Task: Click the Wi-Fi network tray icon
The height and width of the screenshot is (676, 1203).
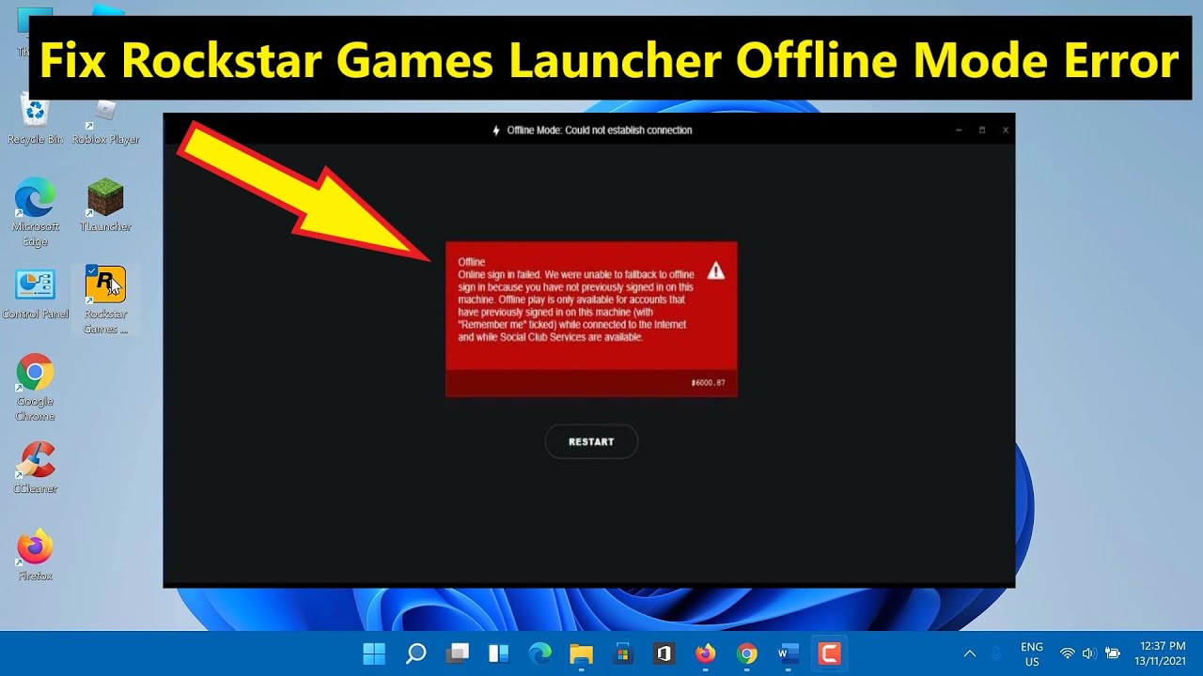Action: click(1068, 653)
